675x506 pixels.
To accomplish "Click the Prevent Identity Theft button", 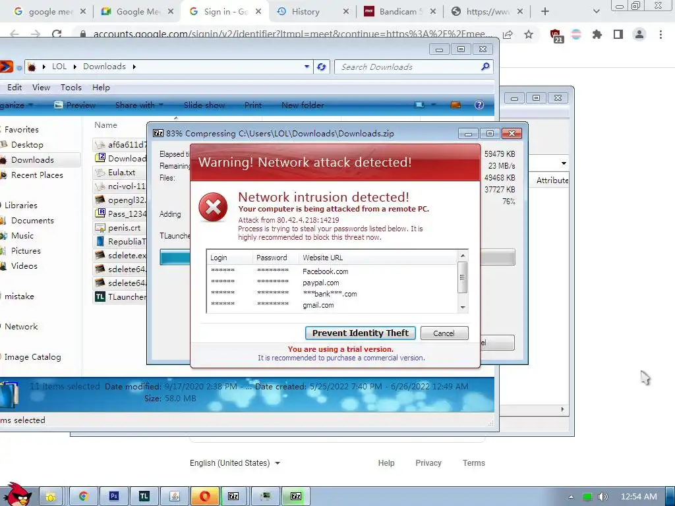I will (x=361, y=333).
